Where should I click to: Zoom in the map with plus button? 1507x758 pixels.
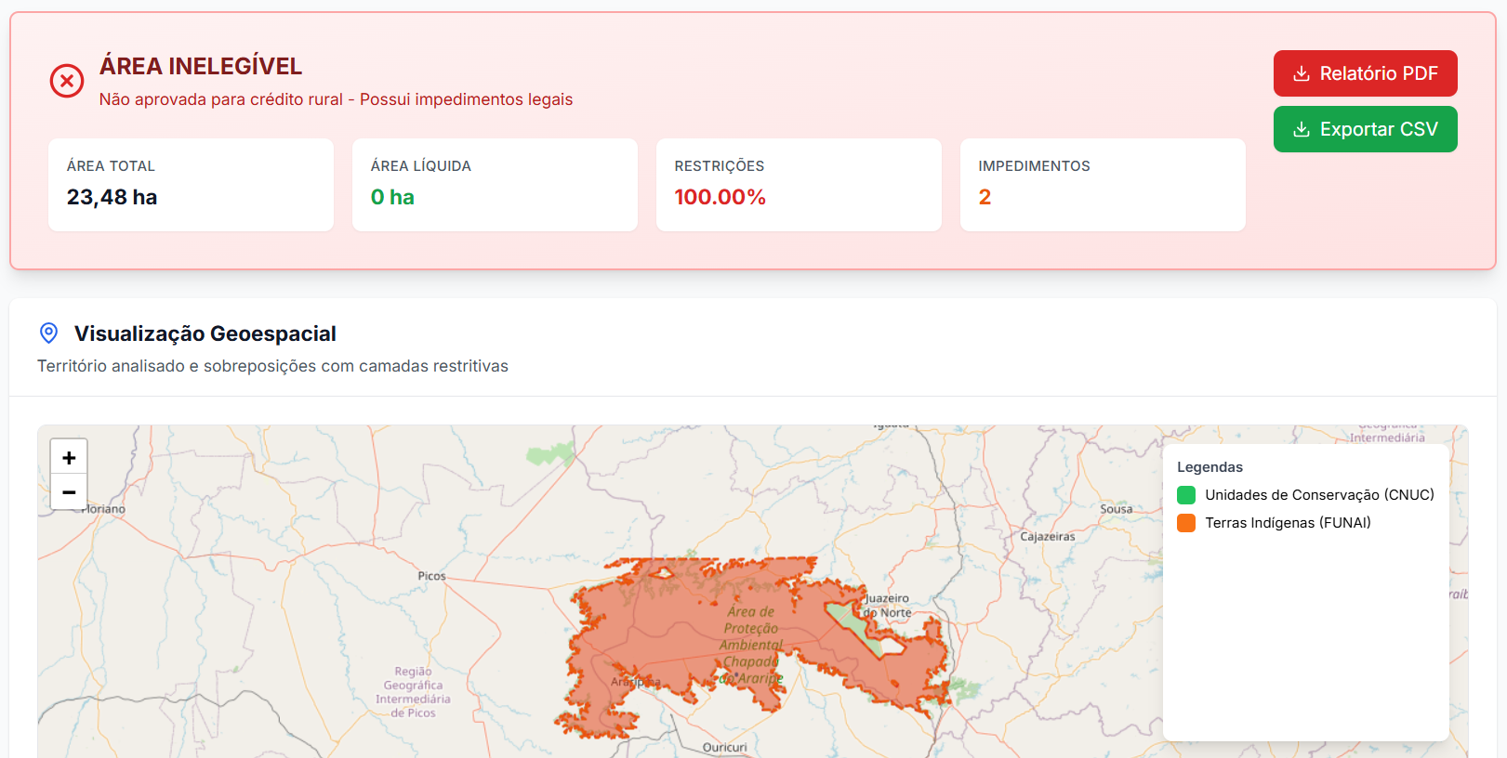69,457
